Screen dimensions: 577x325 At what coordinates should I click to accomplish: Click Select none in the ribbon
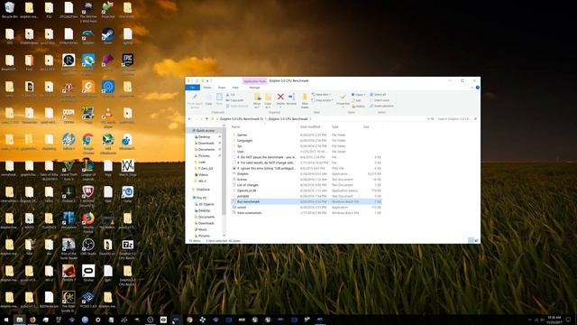[380, 100]
